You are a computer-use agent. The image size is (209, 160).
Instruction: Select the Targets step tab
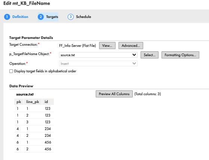48,17
